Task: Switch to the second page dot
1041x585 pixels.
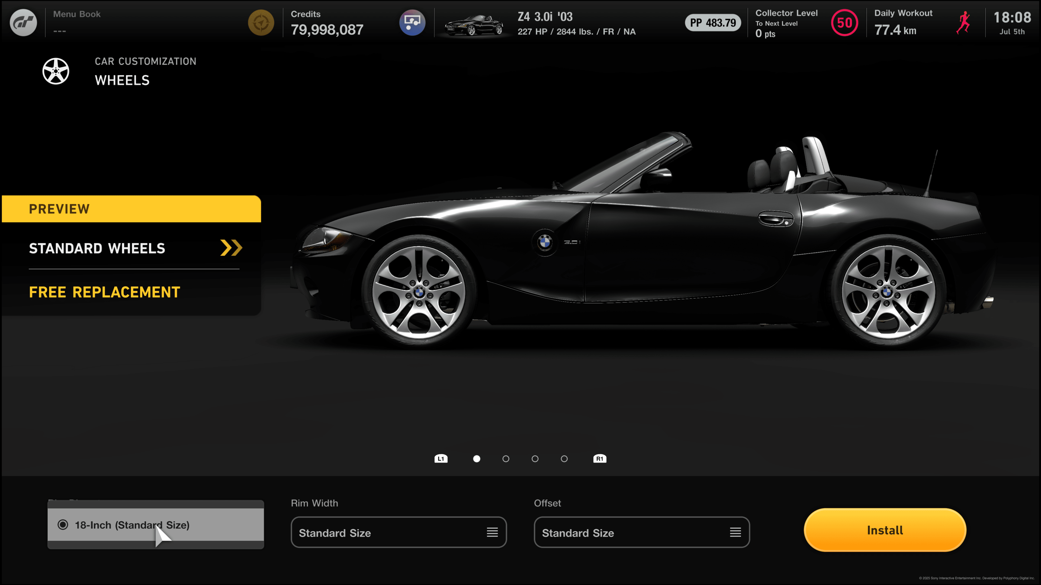Action: click(506, 459)
